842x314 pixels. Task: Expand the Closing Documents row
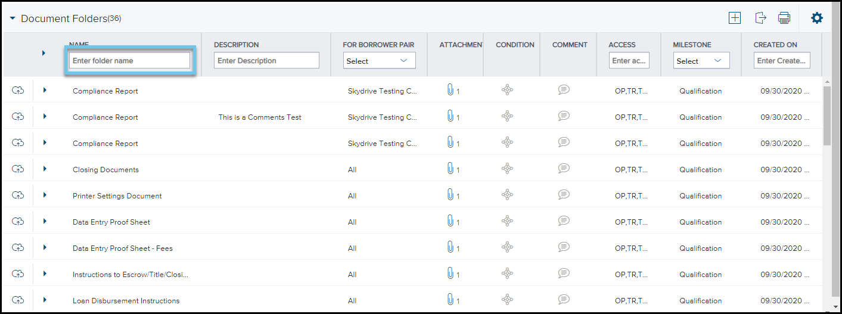point(45,169)
